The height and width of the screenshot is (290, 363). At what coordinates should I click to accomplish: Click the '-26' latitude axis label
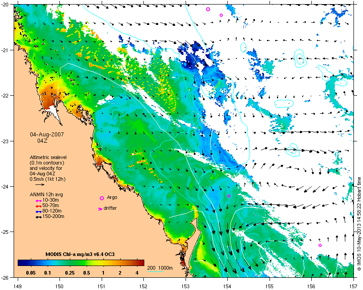click(x=5, y=277)
